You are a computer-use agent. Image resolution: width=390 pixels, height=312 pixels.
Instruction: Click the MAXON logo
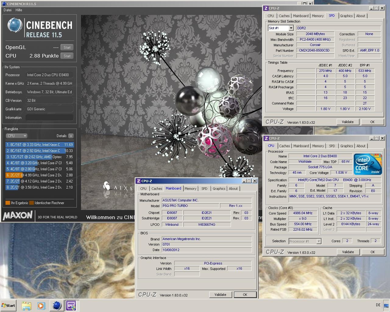tap(18, 215)
